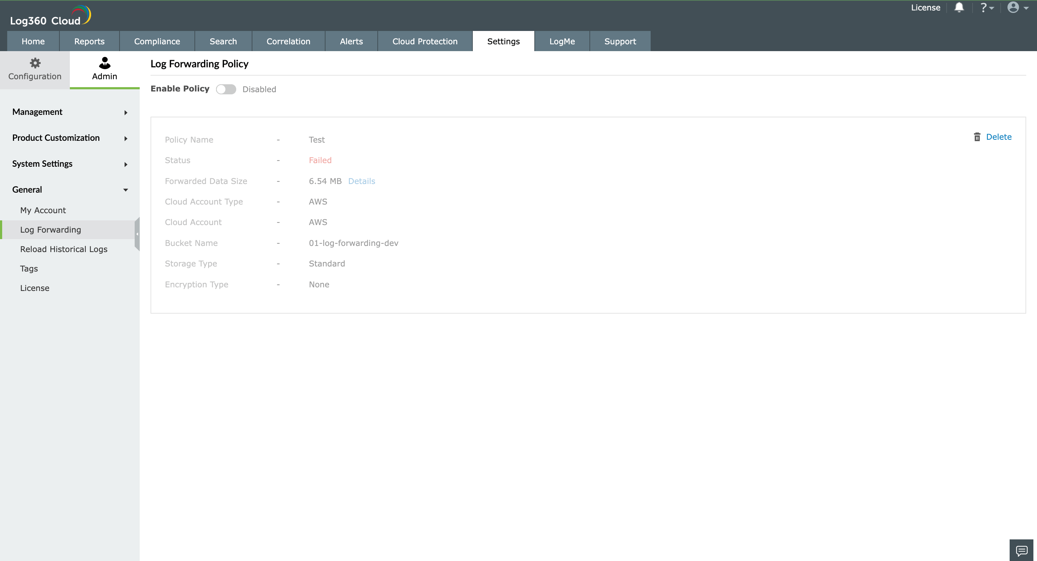
Task: Click the Configuration gear icon
Action: pos(35,63)
